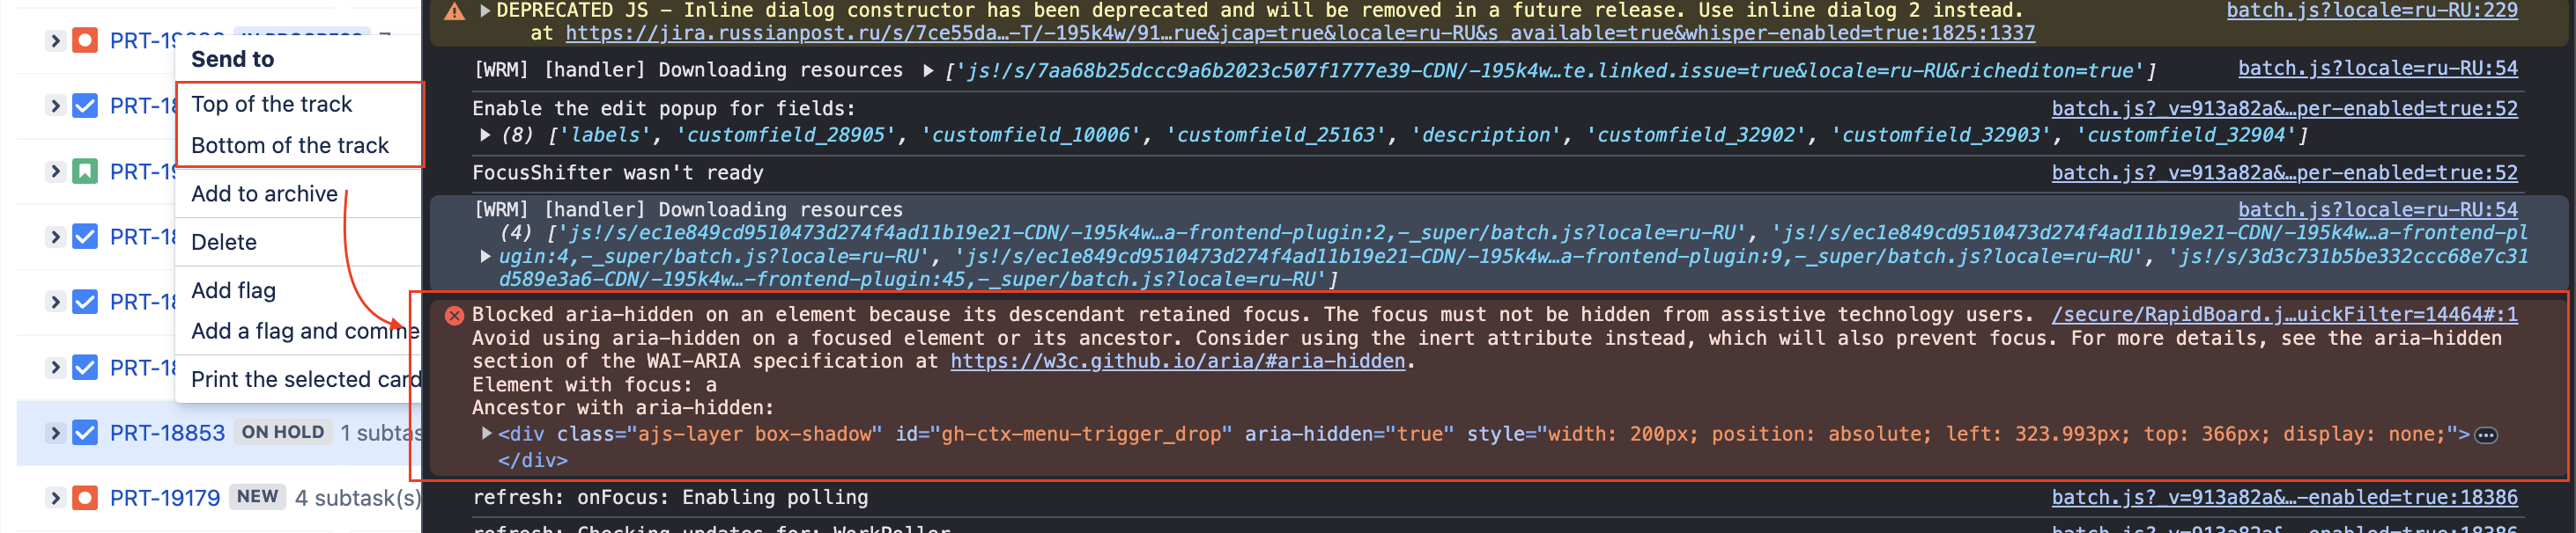The image size is (2576, 533).
Task: Click the green story icon in the backlog
Action: [85, 172]
